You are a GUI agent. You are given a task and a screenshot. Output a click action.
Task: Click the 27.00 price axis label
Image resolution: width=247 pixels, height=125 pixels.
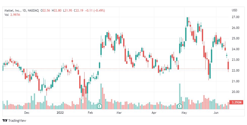pyautogui.click(x=235, y=17)
